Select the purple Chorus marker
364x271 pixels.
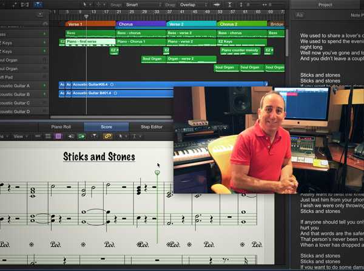tap(141, 24)
